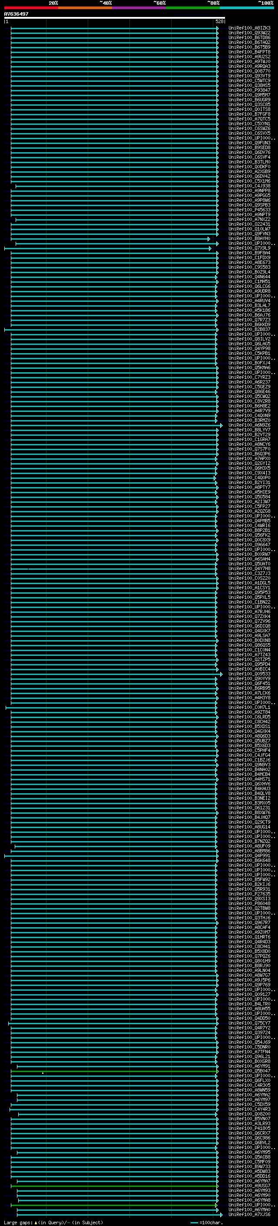The height and width of the screenshot is (1226, 278).
Task: Select hit label UniRef100_A6YM93
Action: tap(249, 1190)
